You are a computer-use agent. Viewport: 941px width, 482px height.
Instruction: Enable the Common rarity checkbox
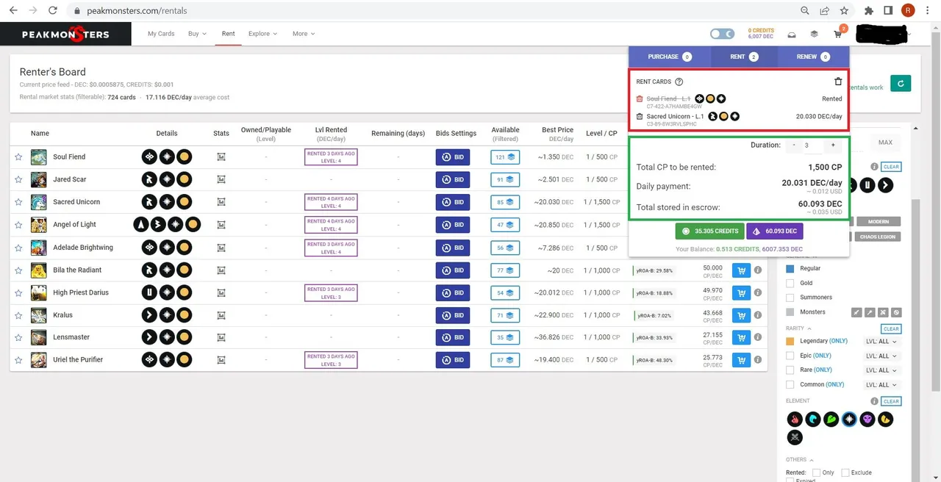pos(790,384)
